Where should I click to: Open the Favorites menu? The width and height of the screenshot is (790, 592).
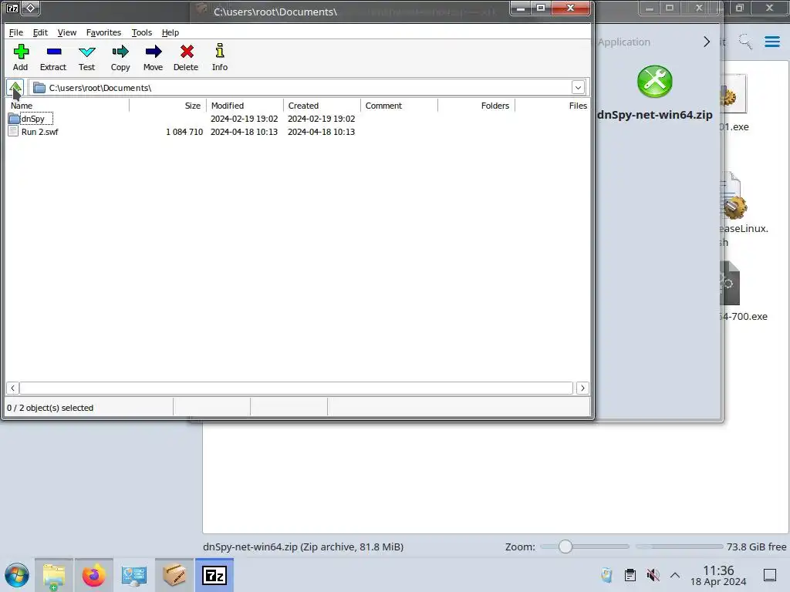104,32
